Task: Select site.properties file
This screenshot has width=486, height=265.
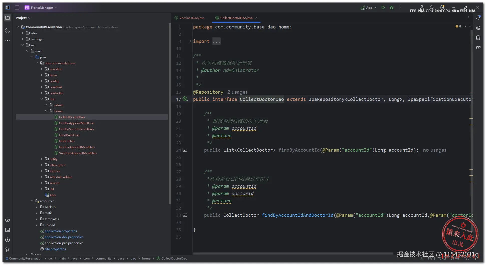Action: pos(55,249)
